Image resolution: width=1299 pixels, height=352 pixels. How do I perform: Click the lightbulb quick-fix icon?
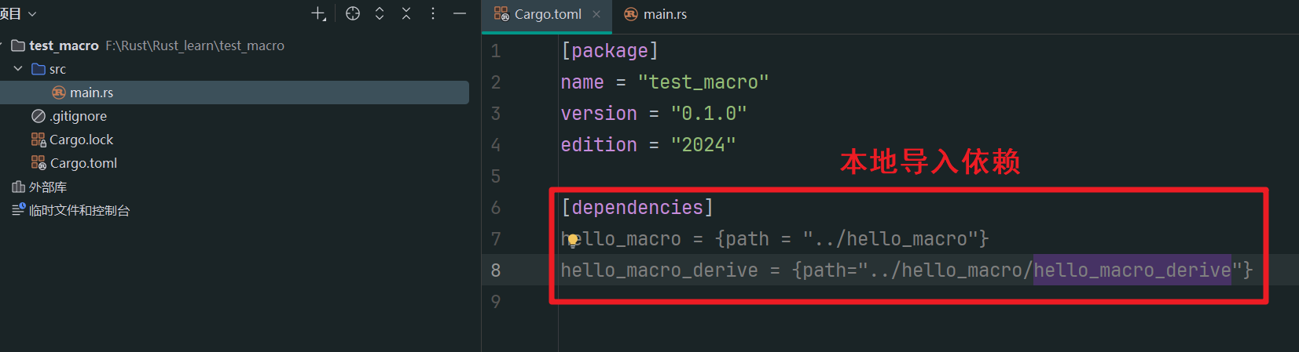pos(574,239)
